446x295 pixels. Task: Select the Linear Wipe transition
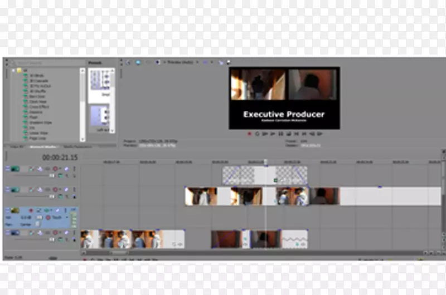38,133
